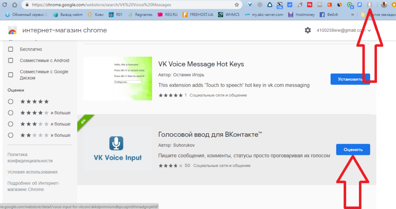This screenshot has height=209, width=396.
Task: Open the R01 bookmark
Action: [x=116, y=15]
